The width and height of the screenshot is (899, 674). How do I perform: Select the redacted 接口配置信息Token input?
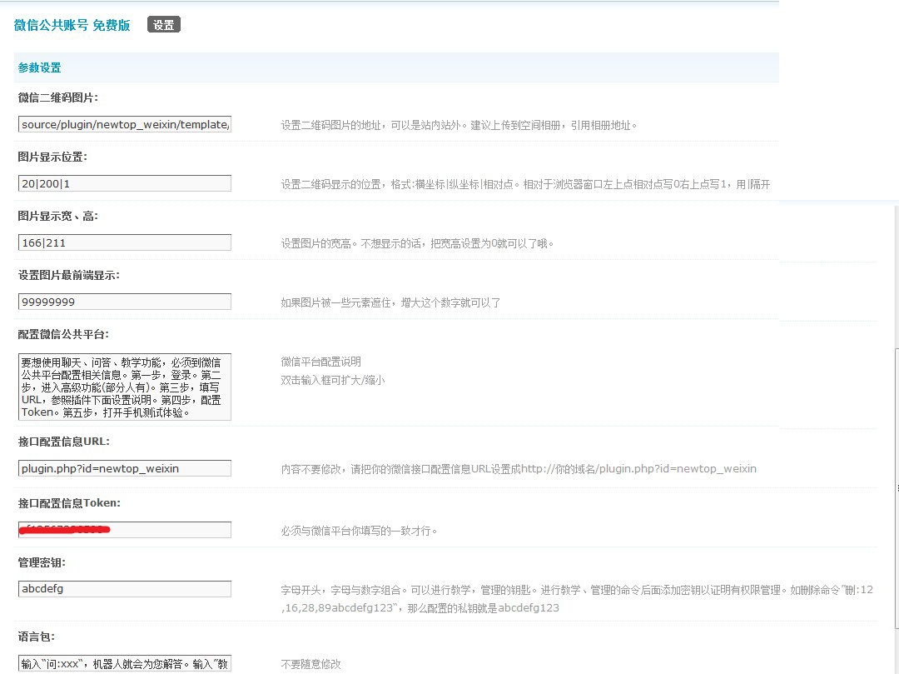125,530
